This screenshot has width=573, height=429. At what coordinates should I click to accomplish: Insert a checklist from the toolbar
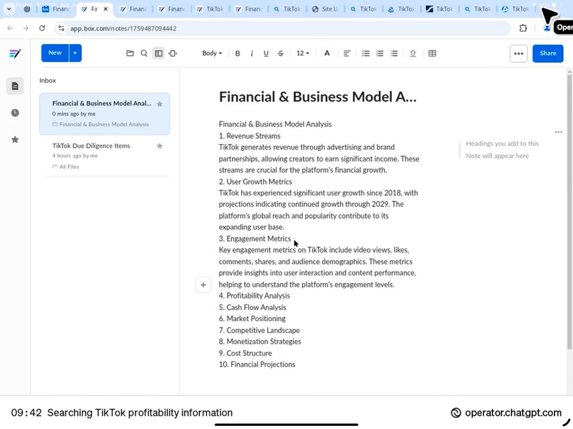pyautogui.click(x=366, y=53)
